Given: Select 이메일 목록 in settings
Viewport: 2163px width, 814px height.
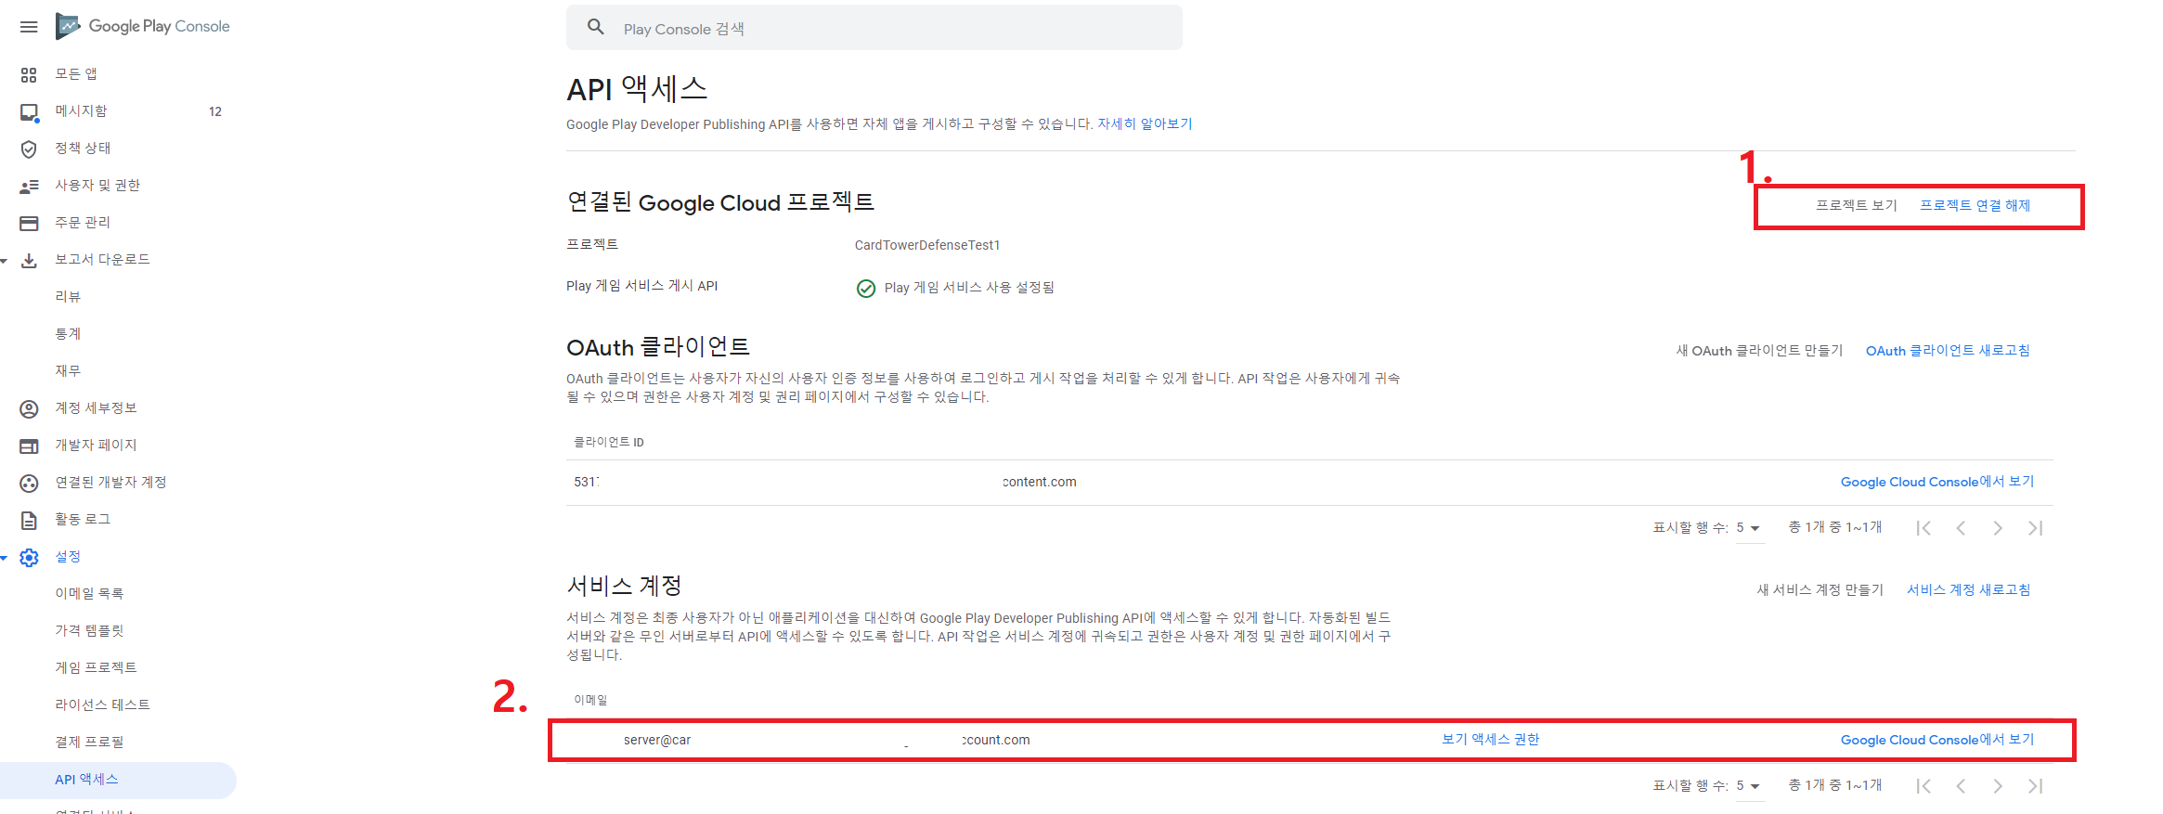Looking at the screenshot, I should [x=89, y=593].
